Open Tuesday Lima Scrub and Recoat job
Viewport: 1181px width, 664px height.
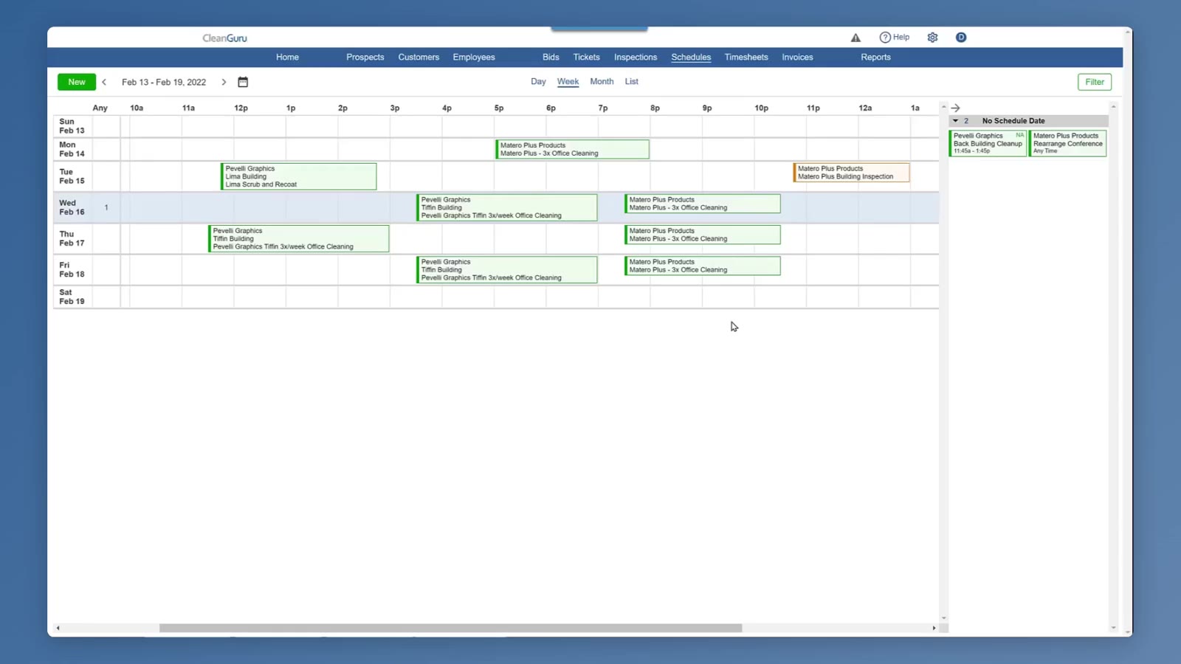(298, 176)
